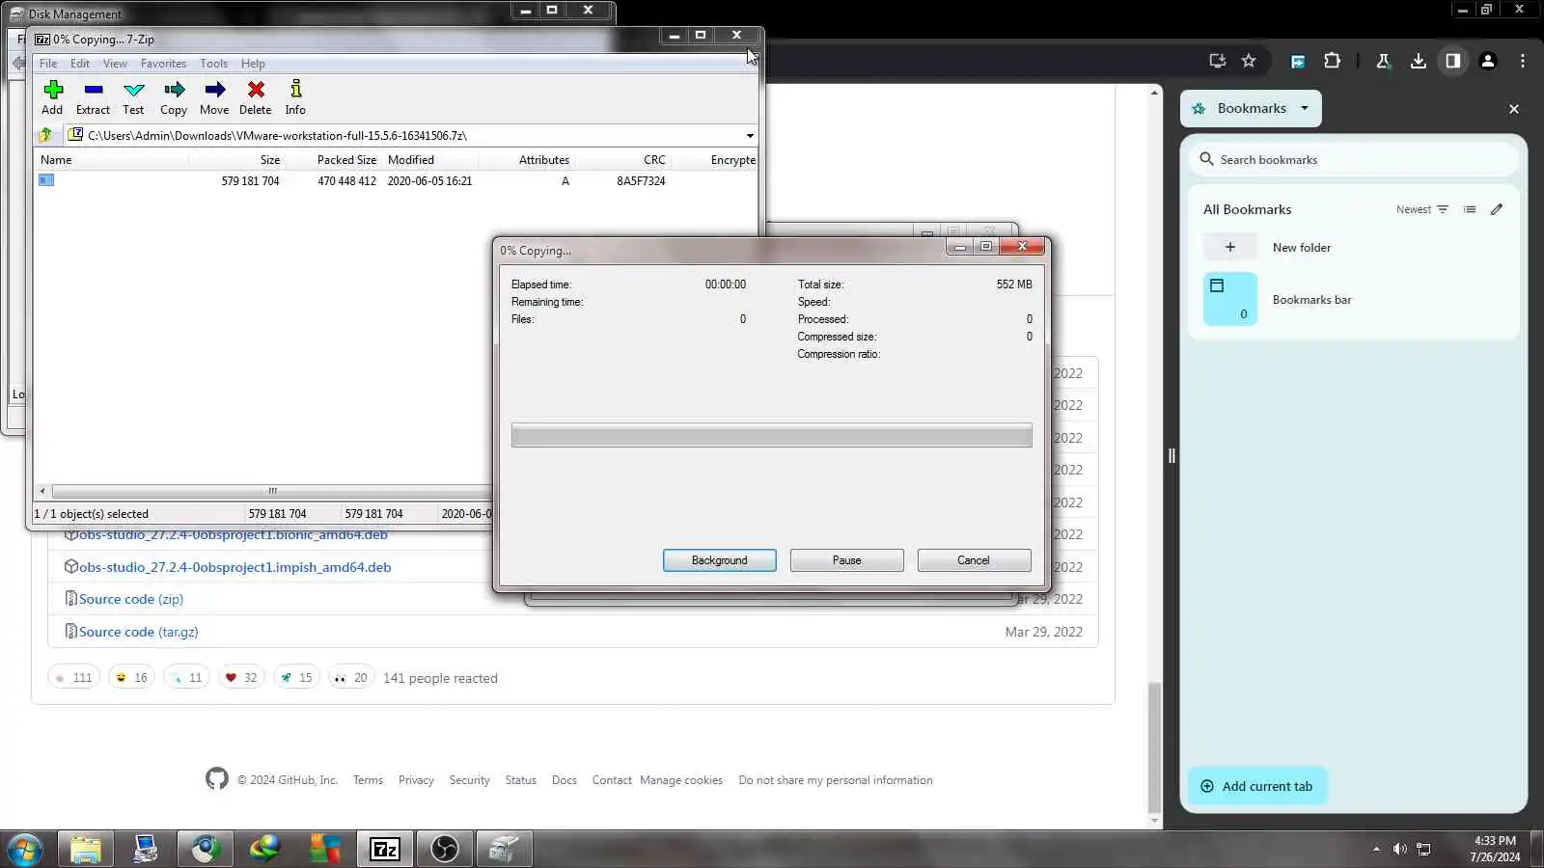Click Background in the Copying dialog

(720, 560)
